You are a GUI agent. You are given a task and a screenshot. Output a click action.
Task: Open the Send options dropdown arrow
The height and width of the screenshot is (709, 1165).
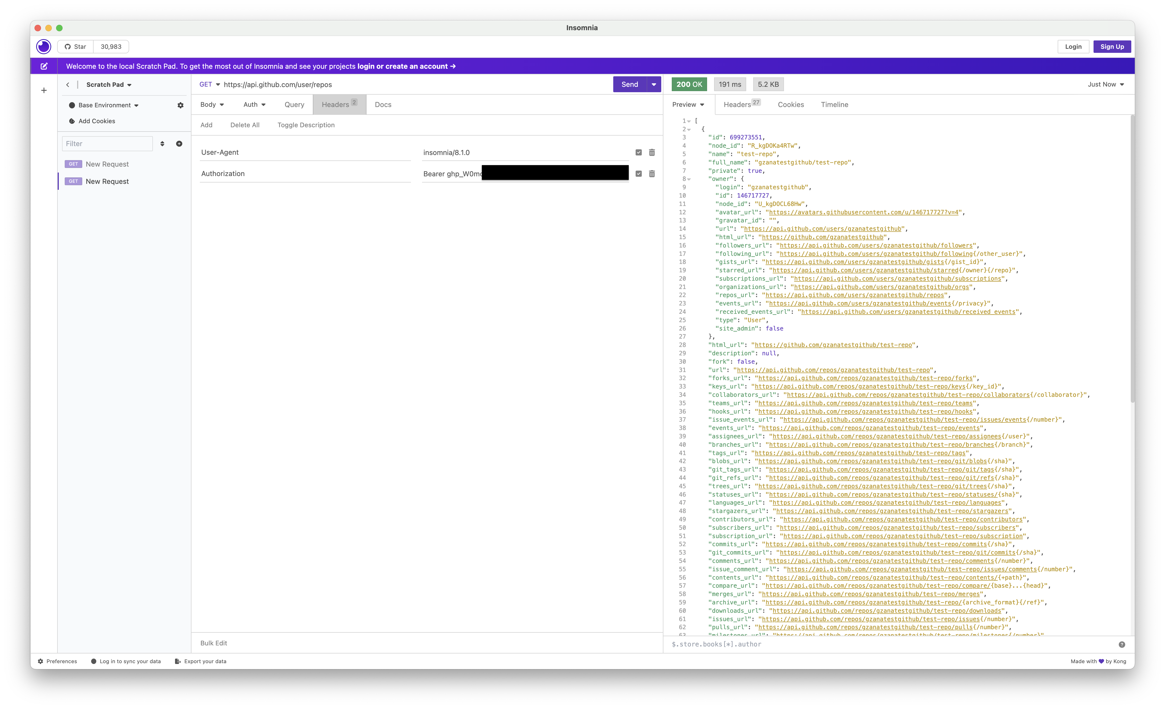click(654, 84)
